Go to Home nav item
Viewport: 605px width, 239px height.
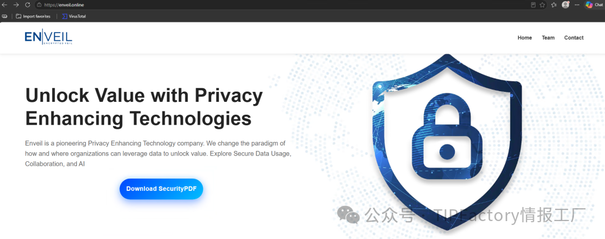[525, 38]
